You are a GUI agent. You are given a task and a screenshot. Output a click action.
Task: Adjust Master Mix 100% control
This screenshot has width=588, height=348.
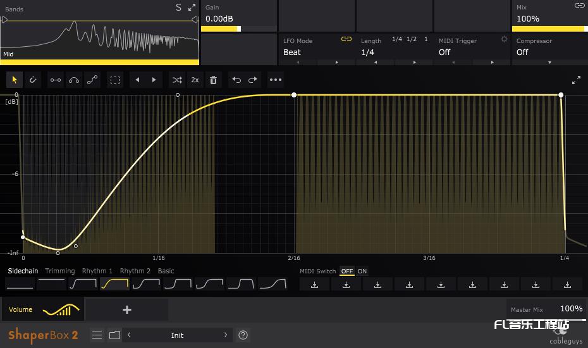pyautogui.click(x=546, y=310)
